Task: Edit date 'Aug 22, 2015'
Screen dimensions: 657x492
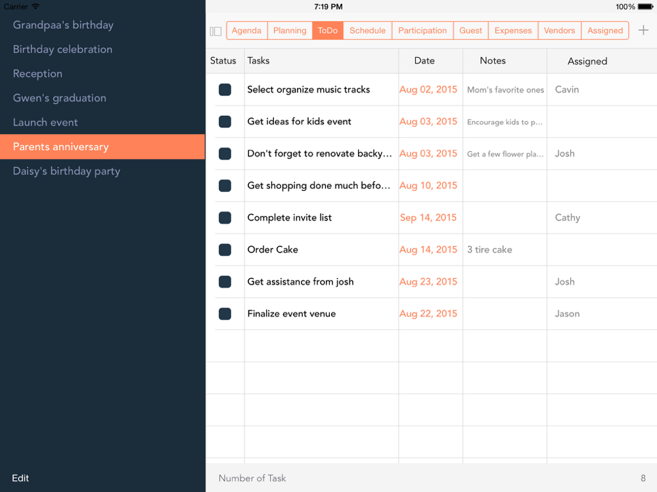Action: [428, 314]
